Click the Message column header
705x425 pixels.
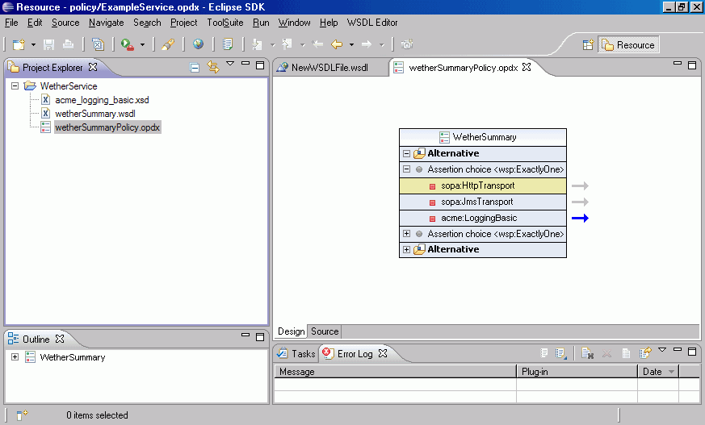[395, 372]
